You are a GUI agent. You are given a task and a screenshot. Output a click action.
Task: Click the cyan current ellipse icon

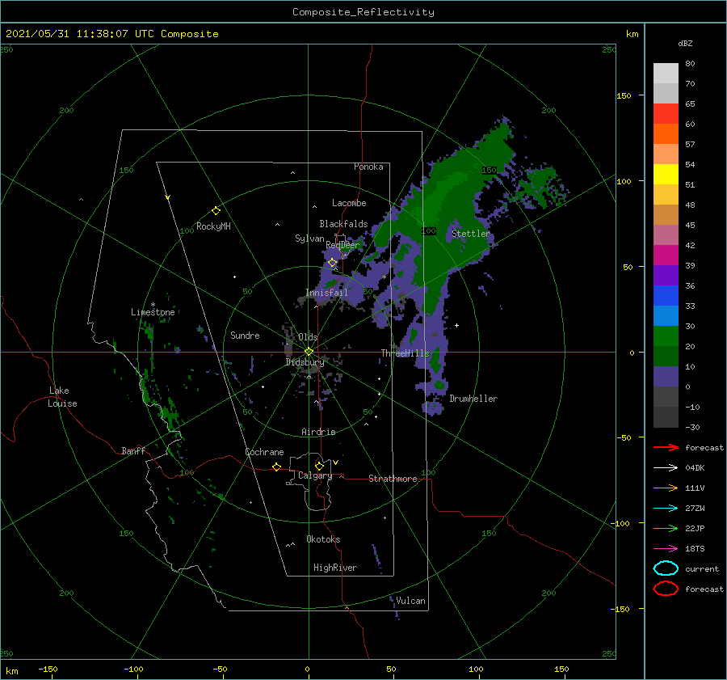666,568
